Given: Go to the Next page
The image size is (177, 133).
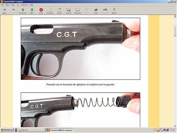Looking at the screenshot, I should 32,11.
